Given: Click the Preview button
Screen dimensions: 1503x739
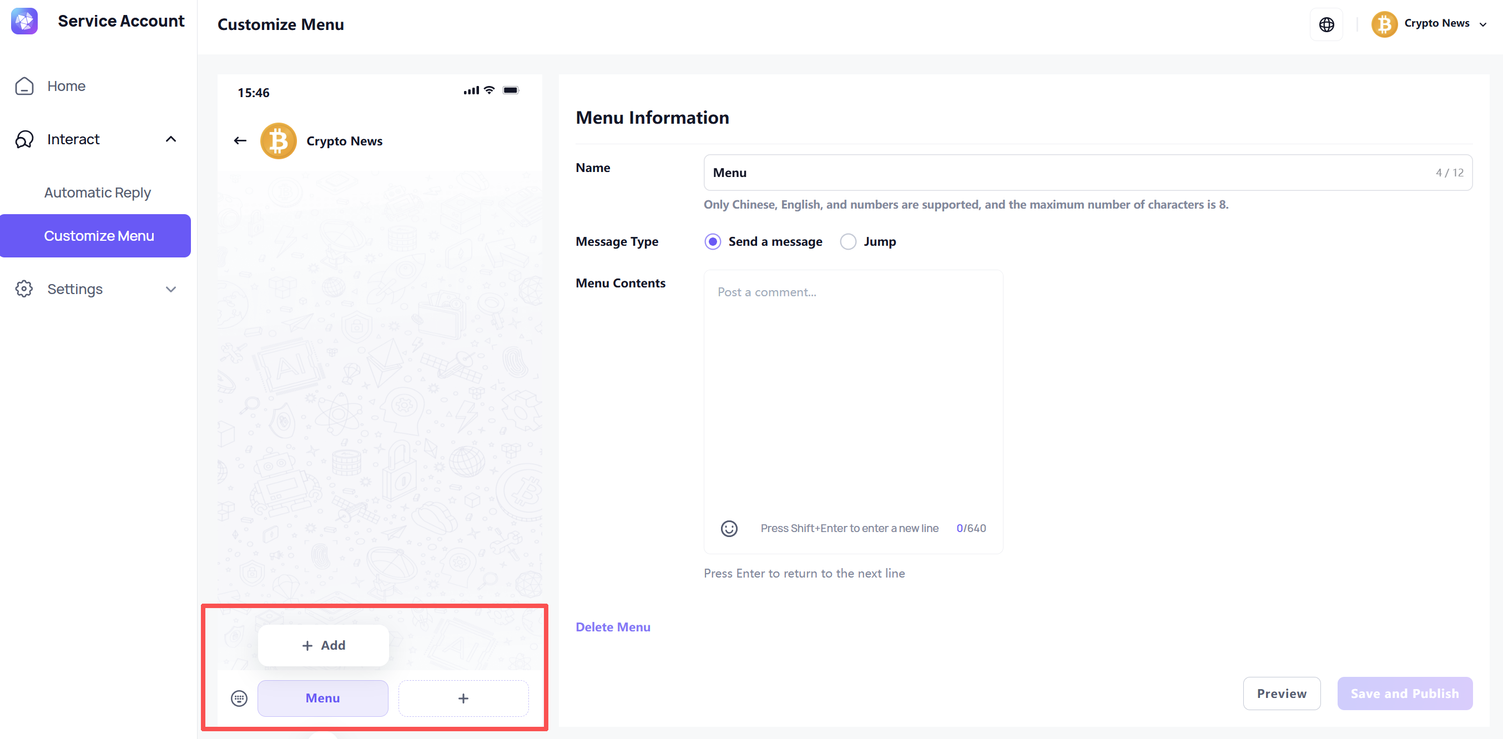Looking at the screenshot, I should tap(1282, 694).
